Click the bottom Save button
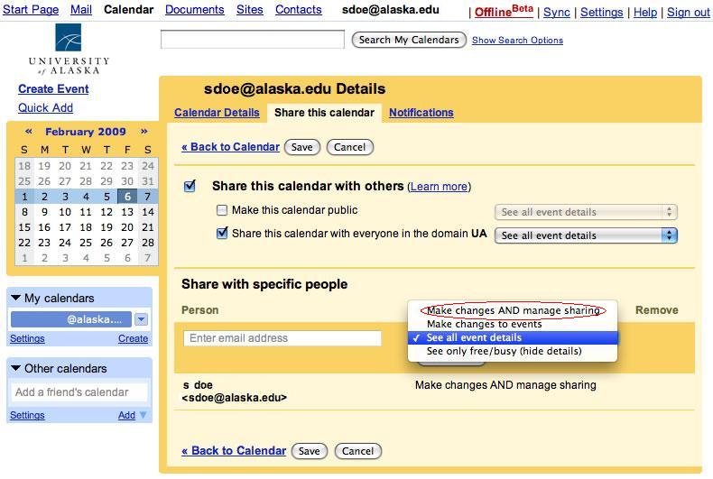The height and width of the screenshot is (479, 713). pyautogui.click(x=310, y=451)
